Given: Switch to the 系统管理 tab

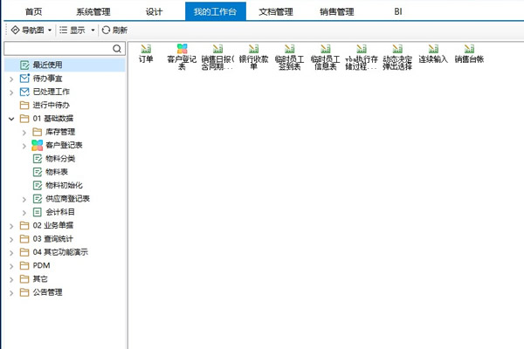Looking at the screenshot, I should (93, 10).
